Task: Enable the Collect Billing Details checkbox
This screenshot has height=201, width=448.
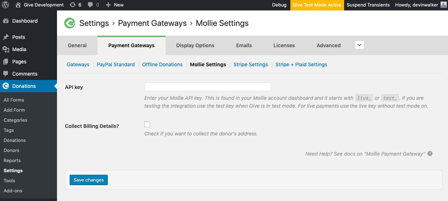Action: (147, 124)
